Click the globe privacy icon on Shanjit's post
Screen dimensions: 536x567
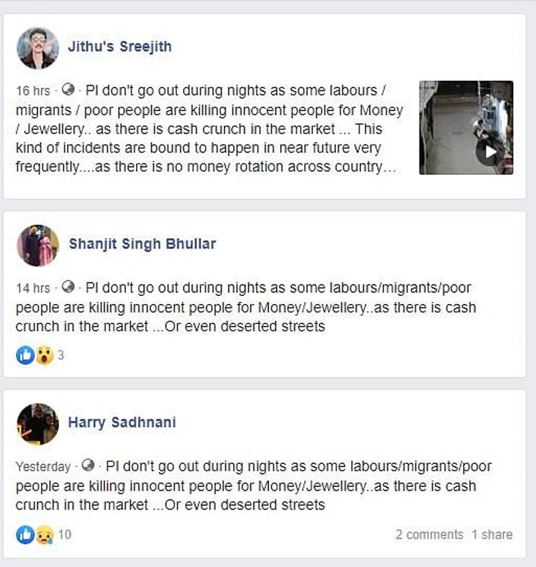(67, 288)
